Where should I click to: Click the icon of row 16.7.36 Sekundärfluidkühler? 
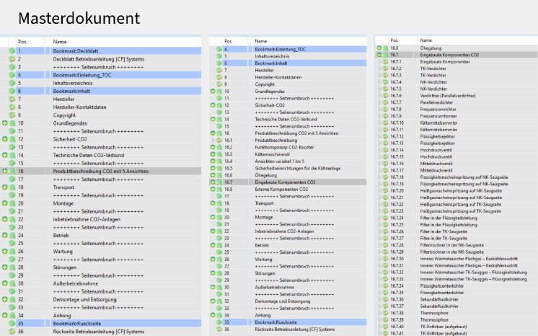coord(385,299)
